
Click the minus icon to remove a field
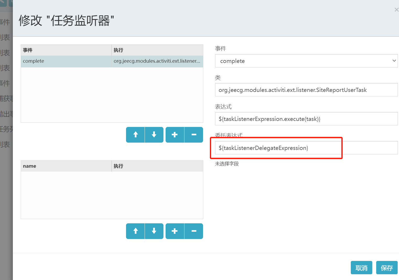[x=194, y=231]
